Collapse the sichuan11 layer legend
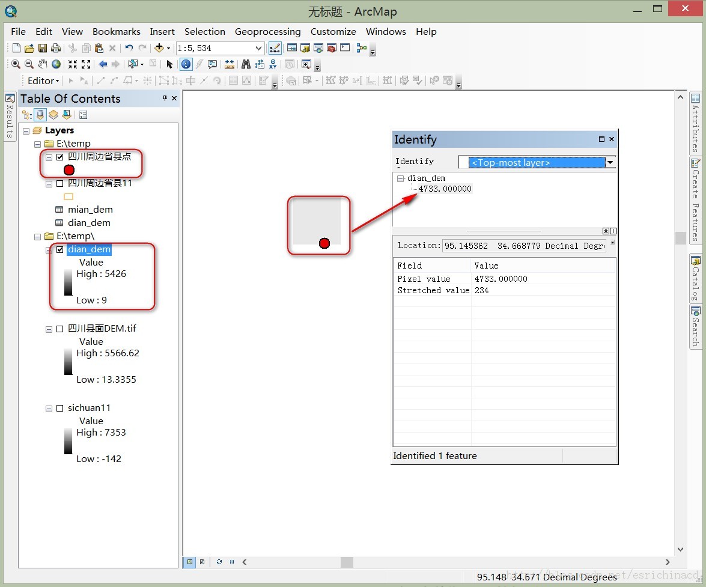Image resolution: width=706 pixels, height=587 pixels. (x=49, y=409)
